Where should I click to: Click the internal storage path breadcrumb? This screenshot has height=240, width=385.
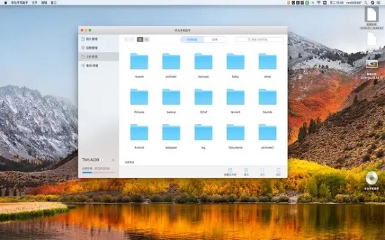click(x=130, y=162)
